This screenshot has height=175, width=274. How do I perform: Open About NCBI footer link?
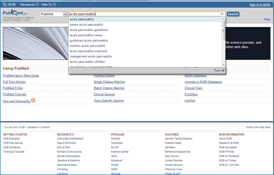(225, 138)
